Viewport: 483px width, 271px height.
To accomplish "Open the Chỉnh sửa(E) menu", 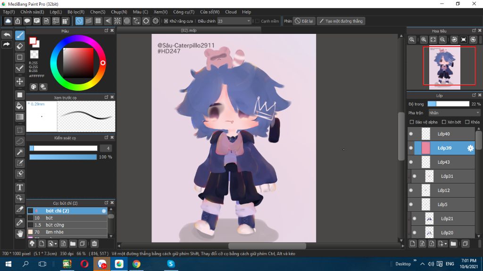I will click(33, 12).
